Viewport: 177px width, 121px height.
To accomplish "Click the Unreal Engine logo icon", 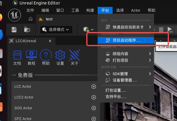I will (15, 15).
